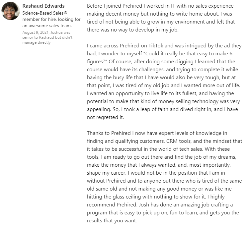Click the registered trademark symbol after Sales

[66, 13]
